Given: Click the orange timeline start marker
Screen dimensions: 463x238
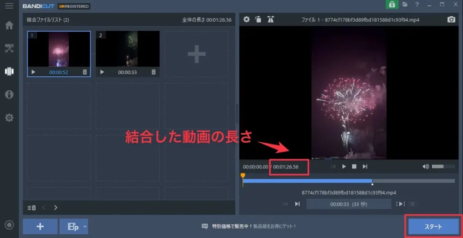Looking at the screenshot, I should [x=243, y=176].
